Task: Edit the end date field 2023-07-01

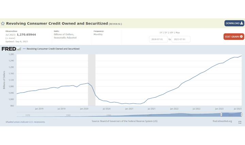Action: [181, 39]
